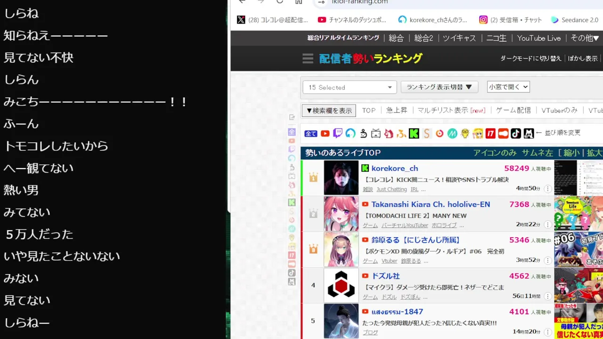
Task: Filter ranking by the yellow owl icon
Action: tap(465, 134)
